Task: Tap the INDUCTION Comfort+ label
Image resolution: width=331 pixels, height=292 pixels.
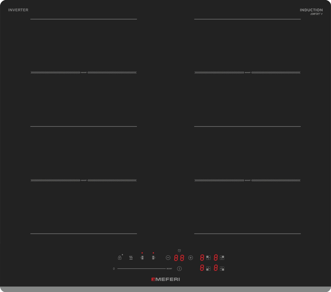Action: pos(311,12)
